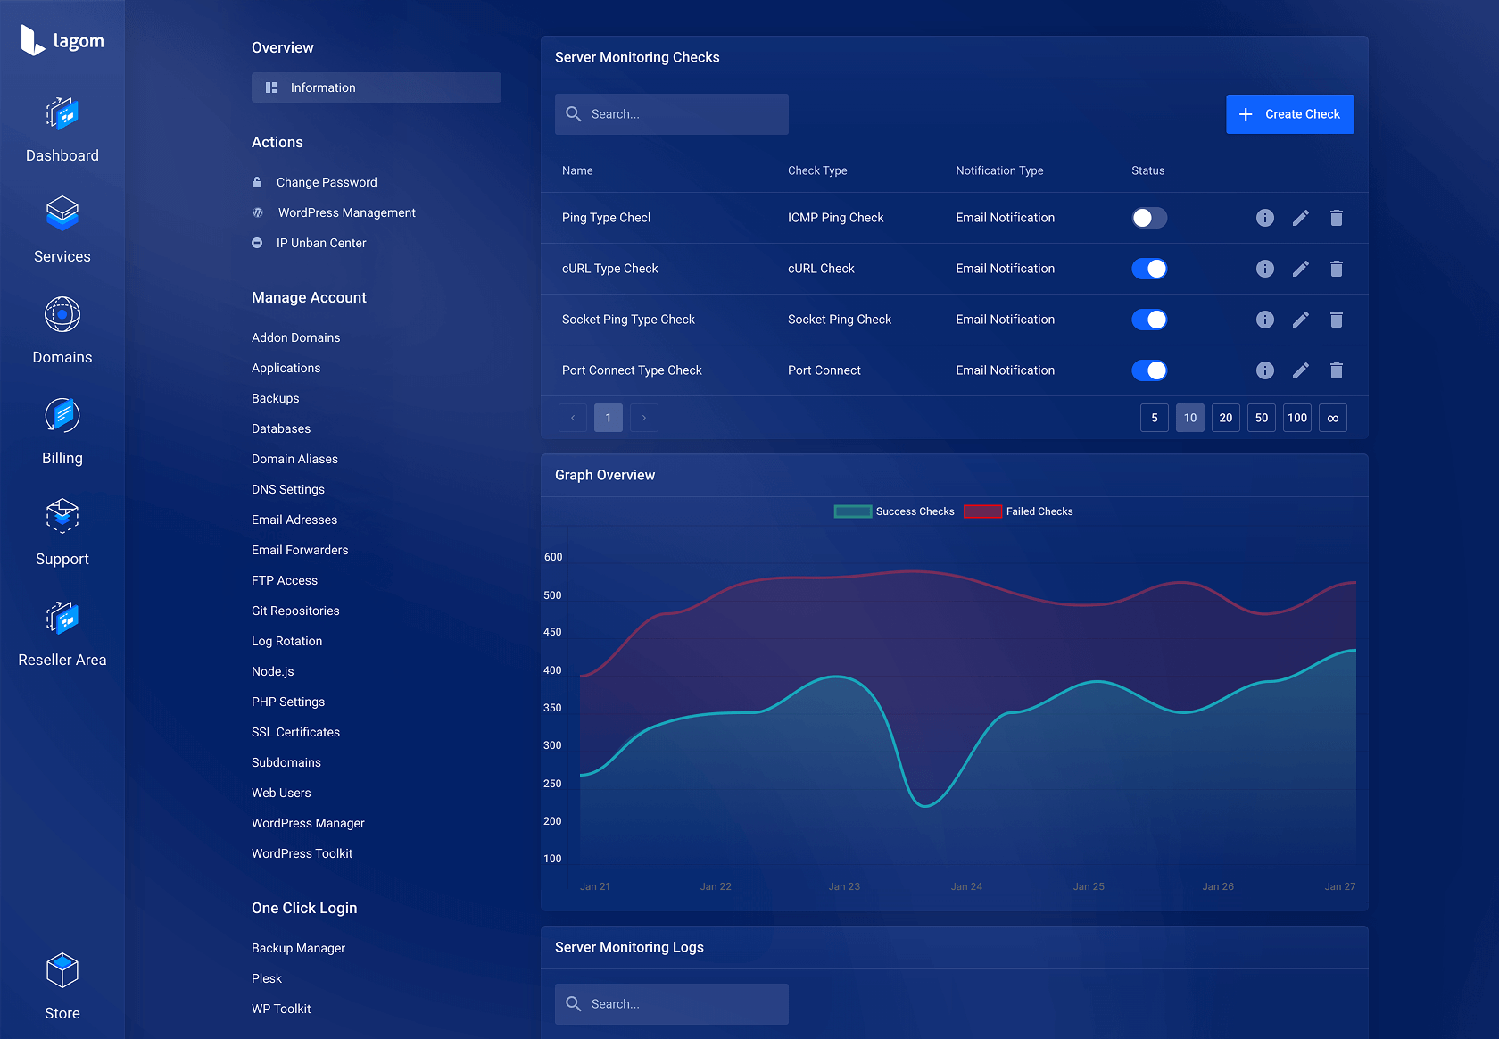
Task: Delete the Port Connect Type Check
Action: [x=1337, y=370]
